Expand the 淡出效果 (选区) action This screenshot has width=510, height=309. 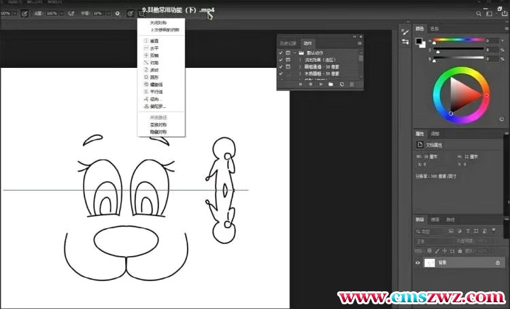pos(299,60)
